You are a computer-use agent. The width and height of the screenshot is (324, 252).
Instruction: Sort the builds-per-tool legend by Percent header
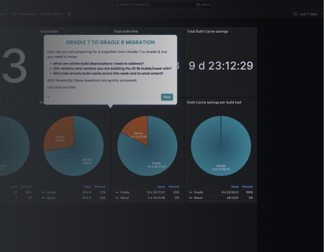tap(100, 187)
